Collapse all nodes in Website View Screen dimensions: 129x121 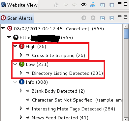[112, 5]
